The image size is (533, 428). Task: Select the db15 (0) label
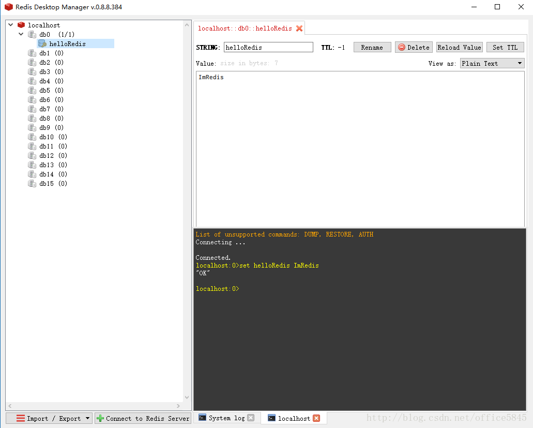(53, 183)
